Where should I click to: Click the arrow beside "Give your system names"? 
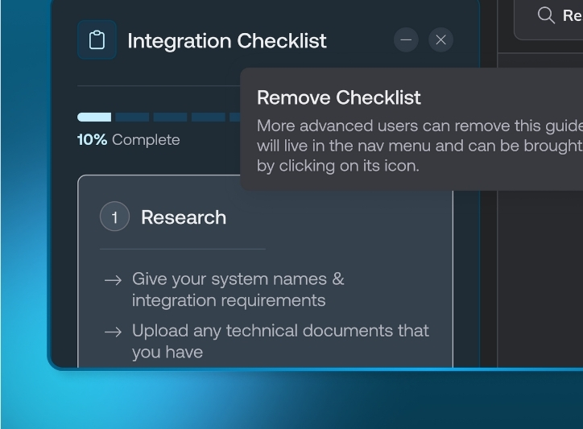click(114, 279)
